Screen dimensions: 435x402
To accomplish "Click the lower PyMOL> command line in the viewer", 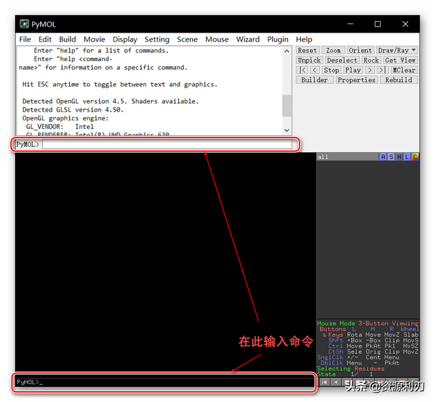I will 164,382.
